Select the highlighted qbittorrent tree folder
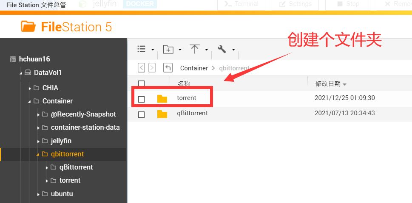The image size is (412, 203). coord(67,154)
